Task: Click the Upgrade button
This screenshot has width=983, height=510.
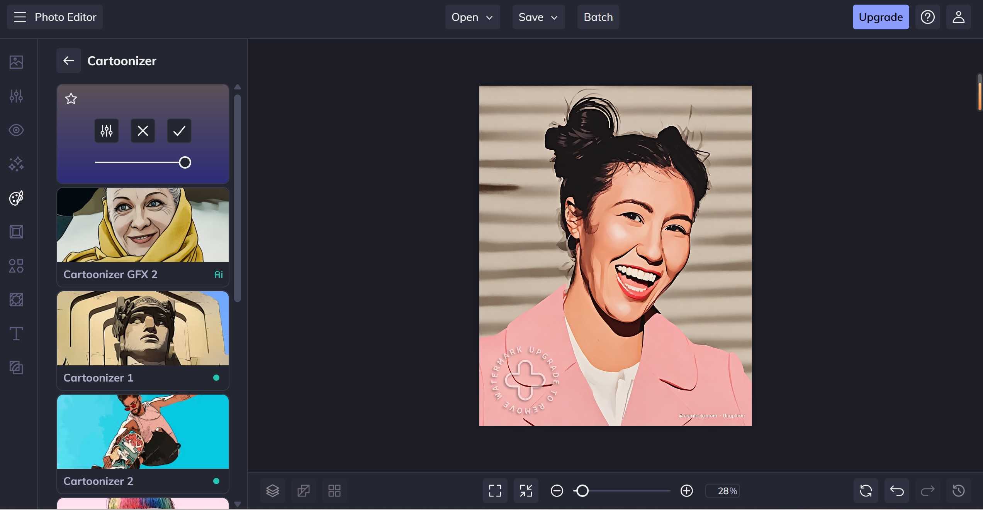Action: (881, 17)
